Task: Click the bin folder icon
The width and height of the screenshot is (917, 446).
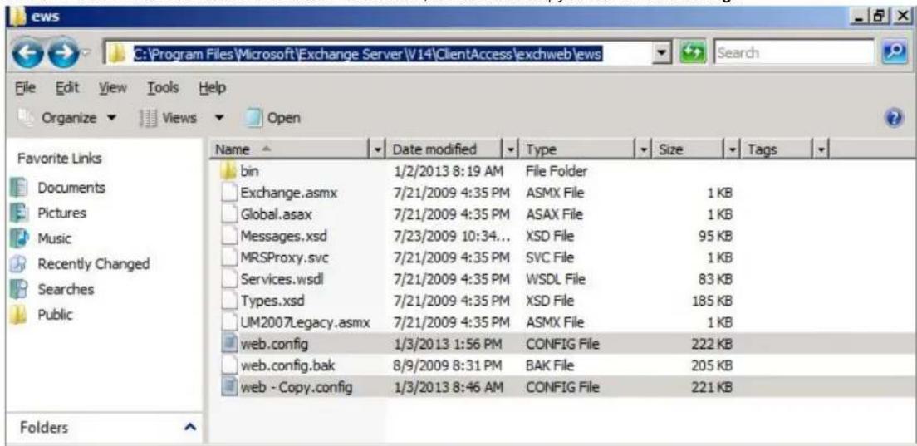Action: [230, 171]
